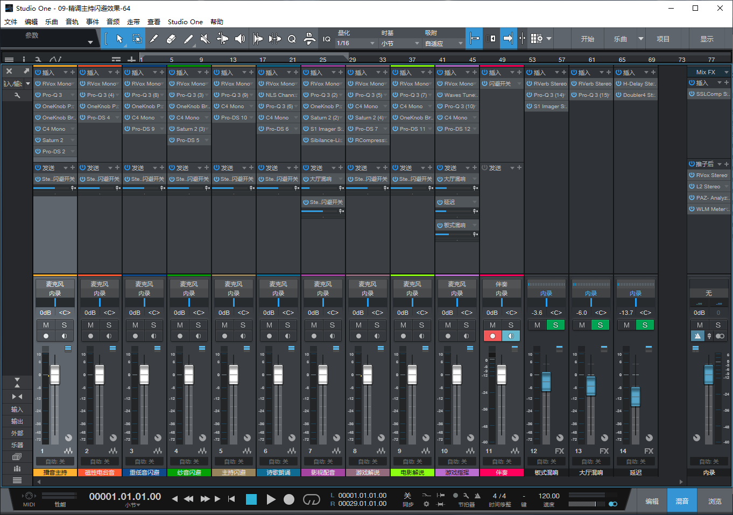This screenshot has width=733, height=515.
Task: Click the zoom (Q) toolbar icon
Action: tap(292, 39)
